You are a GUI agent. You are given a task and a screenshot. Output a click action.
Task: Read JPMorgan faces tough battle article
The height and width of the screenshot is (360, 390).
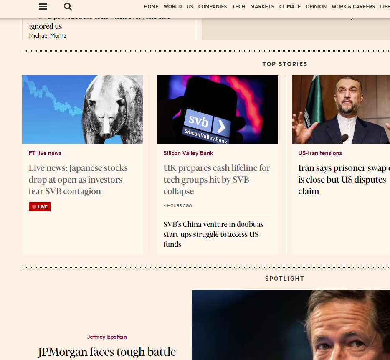click(107, 352)
